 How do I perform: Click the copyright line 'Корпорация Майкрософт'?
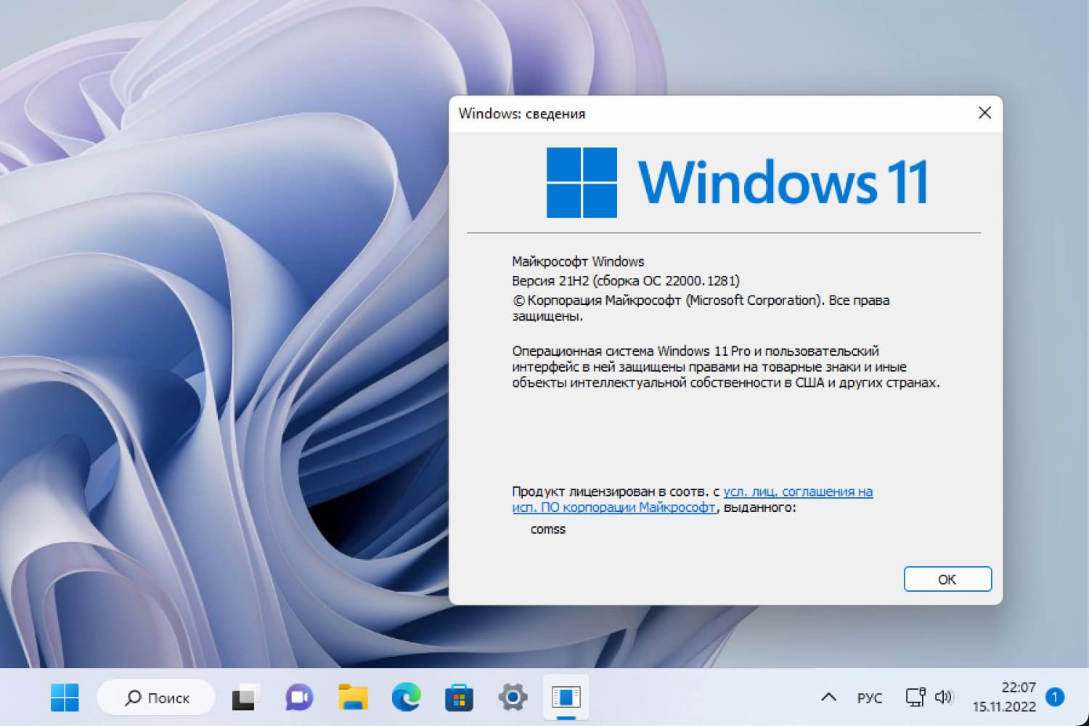click(701, 308)
